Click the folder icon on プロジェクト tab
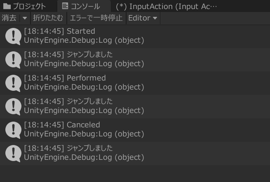 [x=7, y=6]
